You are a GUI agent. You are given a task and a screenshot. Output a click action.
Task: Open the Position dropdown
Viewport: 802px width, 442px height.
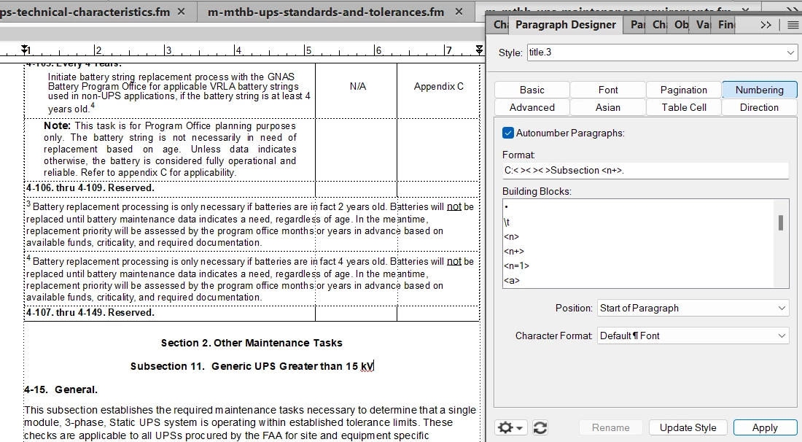693,308
